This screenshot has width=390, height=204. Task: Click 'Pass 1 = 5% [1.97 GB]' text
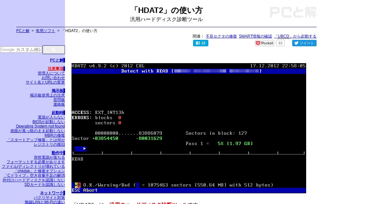[219, 143]
